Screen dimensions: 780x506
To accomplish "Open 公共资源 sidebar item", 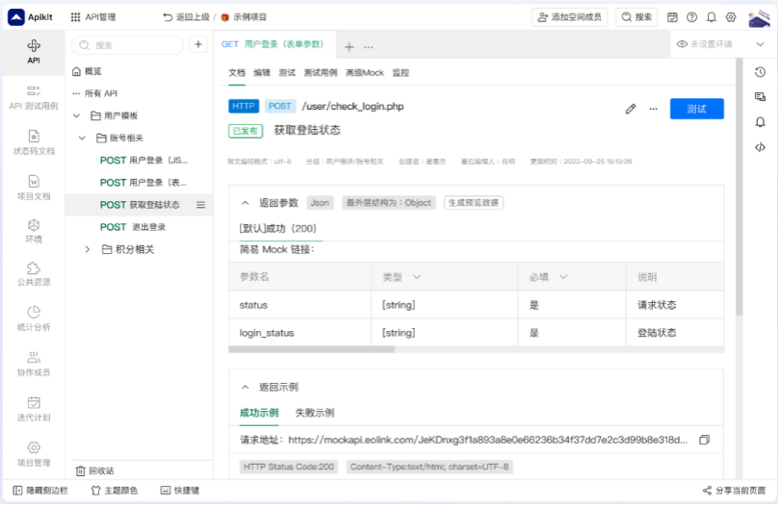I will pyautogui.click(x=34, y=274).
